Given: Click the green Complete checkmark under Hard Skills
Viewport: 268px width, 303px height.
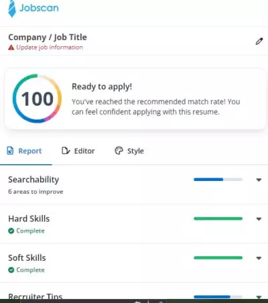Looking at the screenshot, I should click(11, 231).
